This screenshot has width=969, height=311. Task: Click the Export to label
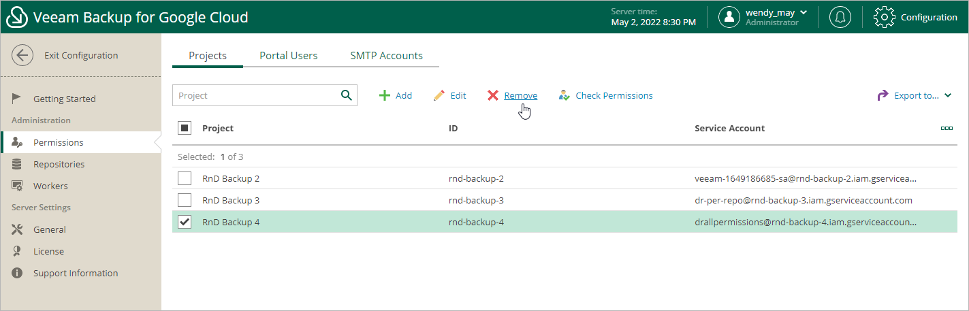pos(917,95)
